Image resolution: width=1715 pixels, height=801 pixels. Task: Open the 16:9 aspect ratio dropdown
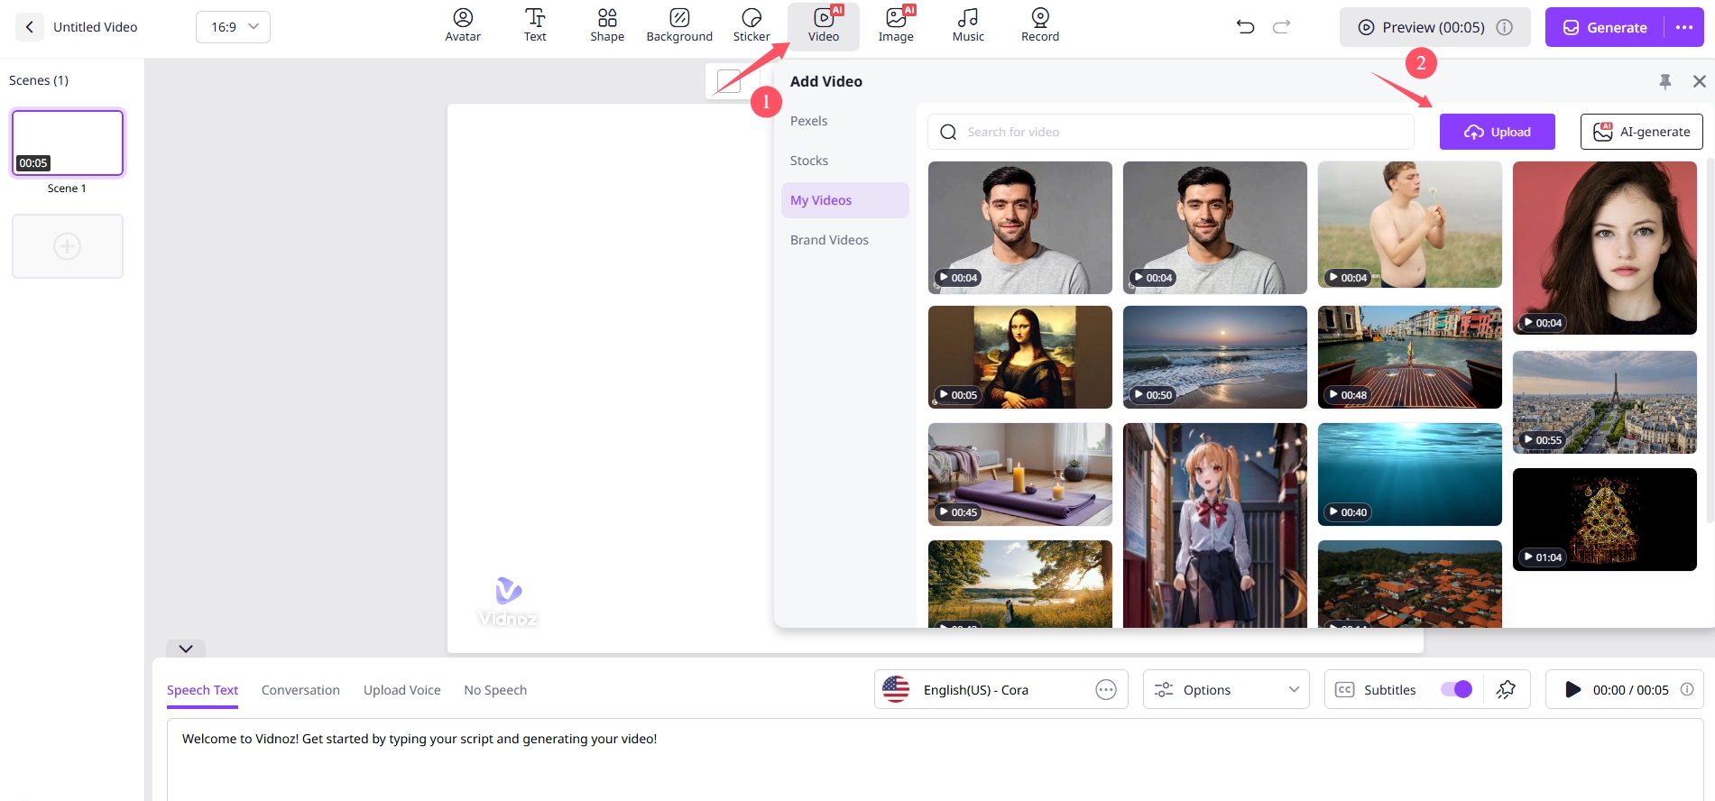click(233, 27)
